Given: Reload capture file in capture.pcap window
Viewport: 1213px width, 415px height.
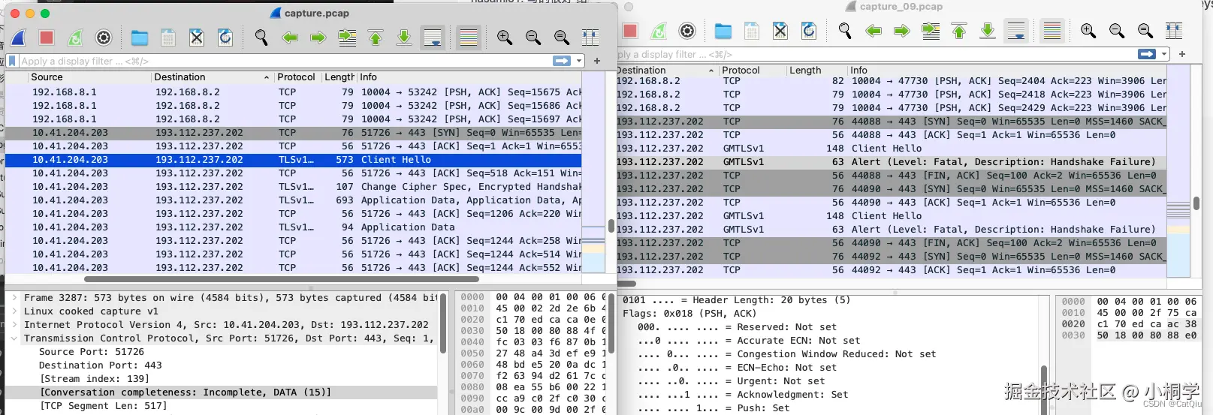Looking at the screenshot, I should [x=225, y=38].
